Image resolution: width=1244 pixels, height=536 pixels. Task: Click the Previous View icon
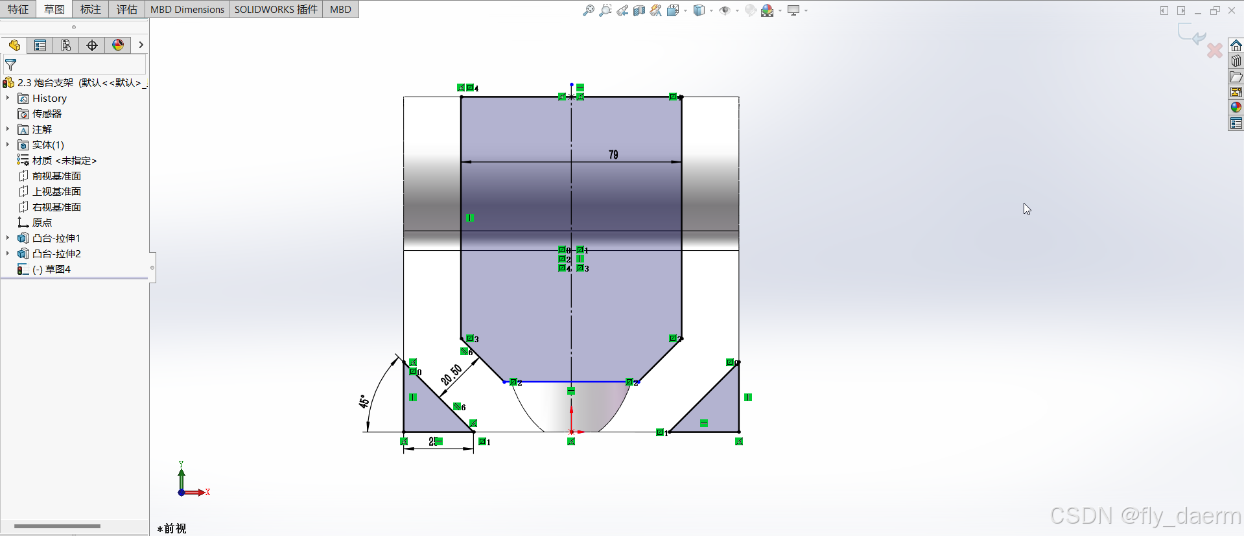click(x=622, y=10)
